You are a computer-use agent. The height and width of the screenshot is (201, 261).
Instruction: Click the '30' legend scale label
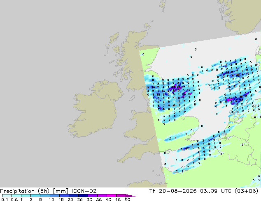(89, 199)
